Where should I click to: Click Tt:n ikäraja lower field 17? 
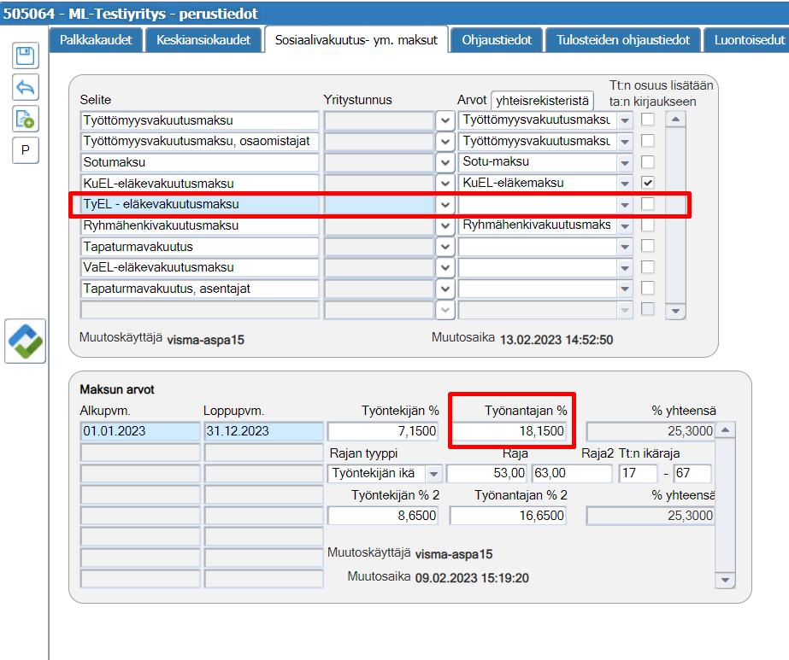638,474
